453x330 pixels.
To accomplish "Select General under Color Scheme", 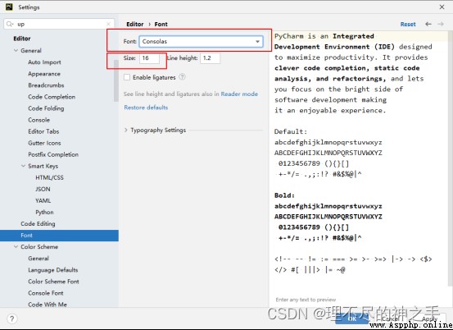I will (39, 259).
